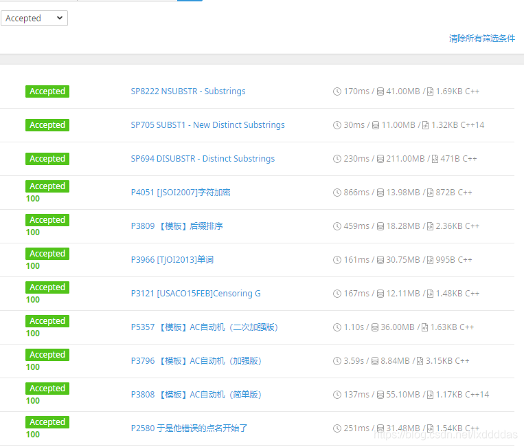Screen dimensions: 524x447
Task: Open problem P3809 【模板】后缀排序
Action: coord(176,226)
